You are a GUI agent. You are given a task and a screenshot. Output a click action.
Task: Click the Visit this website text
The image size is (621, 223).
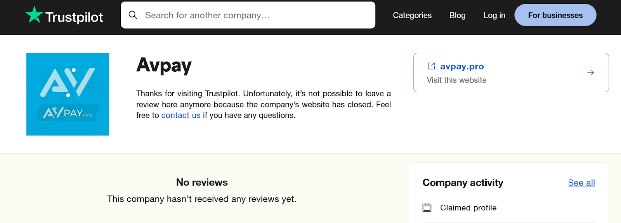[456, 80]
